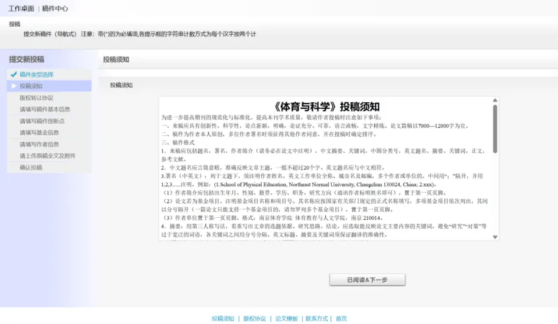
Task: Select the 版权转让协议 step in sidebar
Action: point(36,97)
